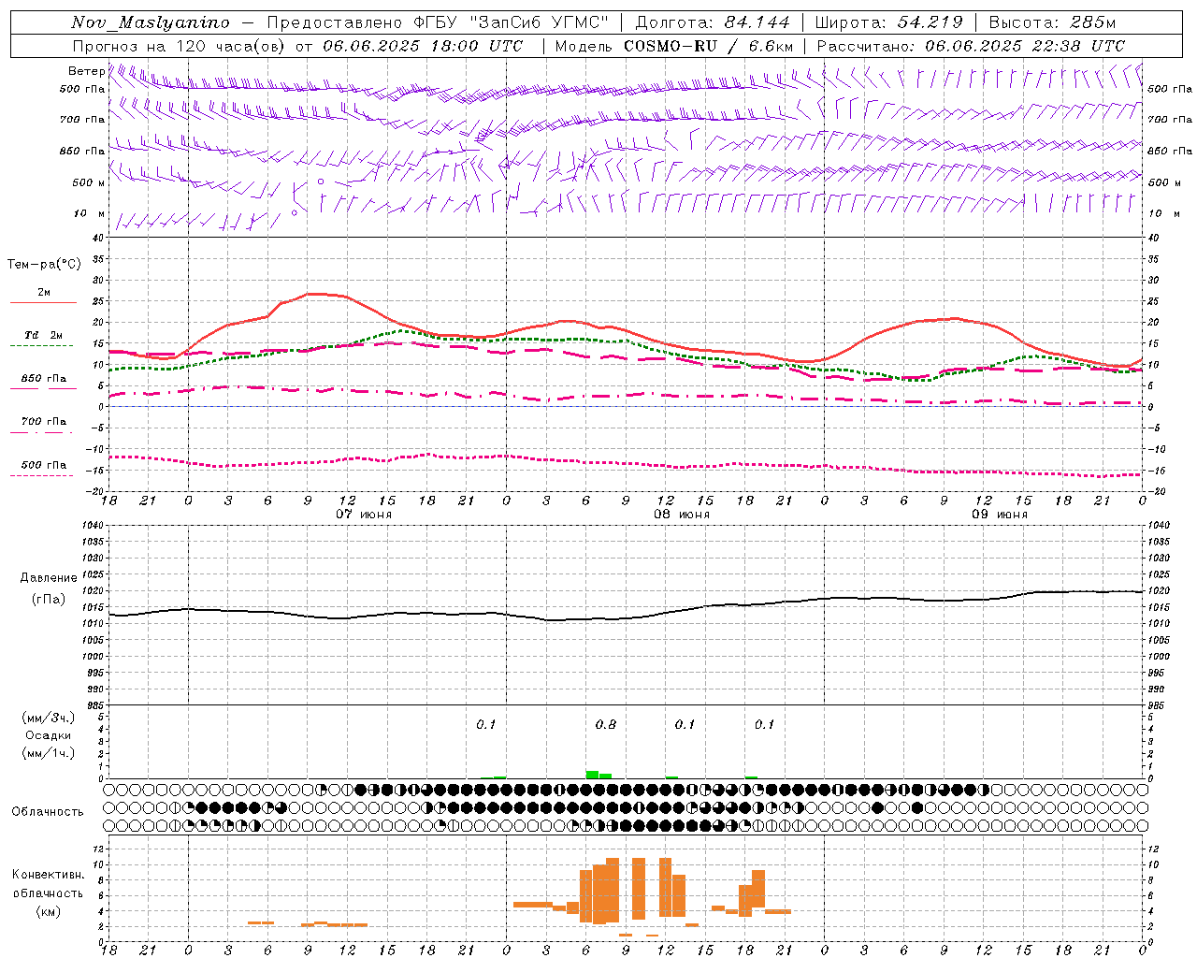Click the Ветер panel label
Image resolution: width=1197 pixels, height=958 pixels.
86,71
